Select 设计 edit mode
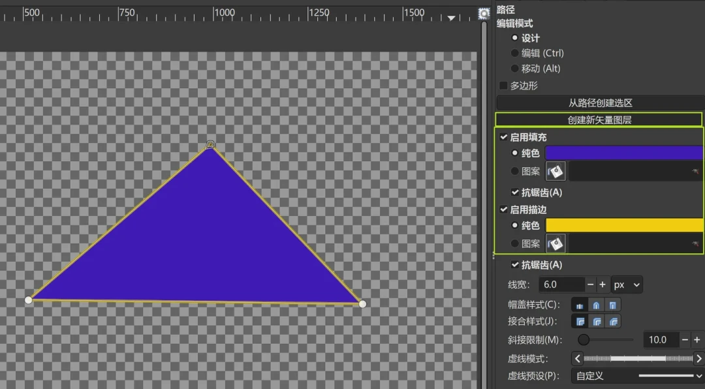 (525, 39)
